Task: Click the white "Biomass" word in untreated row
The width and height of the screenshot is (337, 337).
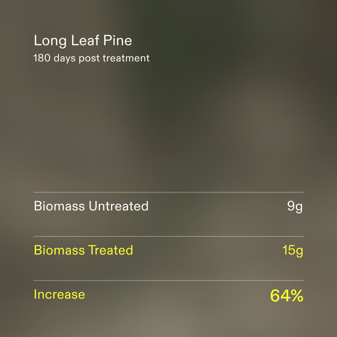Action: (x=59, y=206)
